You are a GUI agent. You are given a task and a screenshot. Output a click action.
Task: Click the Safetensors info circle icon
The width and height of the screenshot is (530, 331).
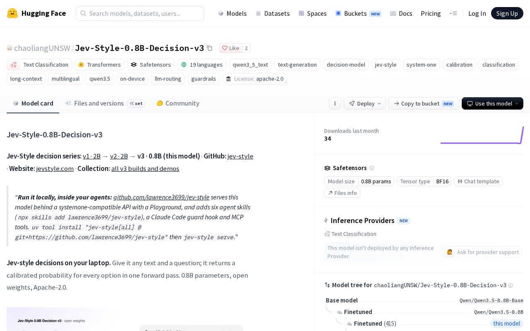372,168
